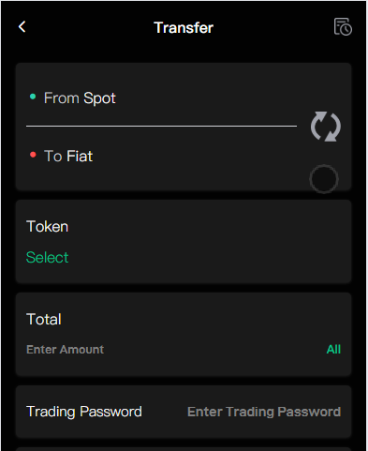Click the Token label

coord(47,226)
